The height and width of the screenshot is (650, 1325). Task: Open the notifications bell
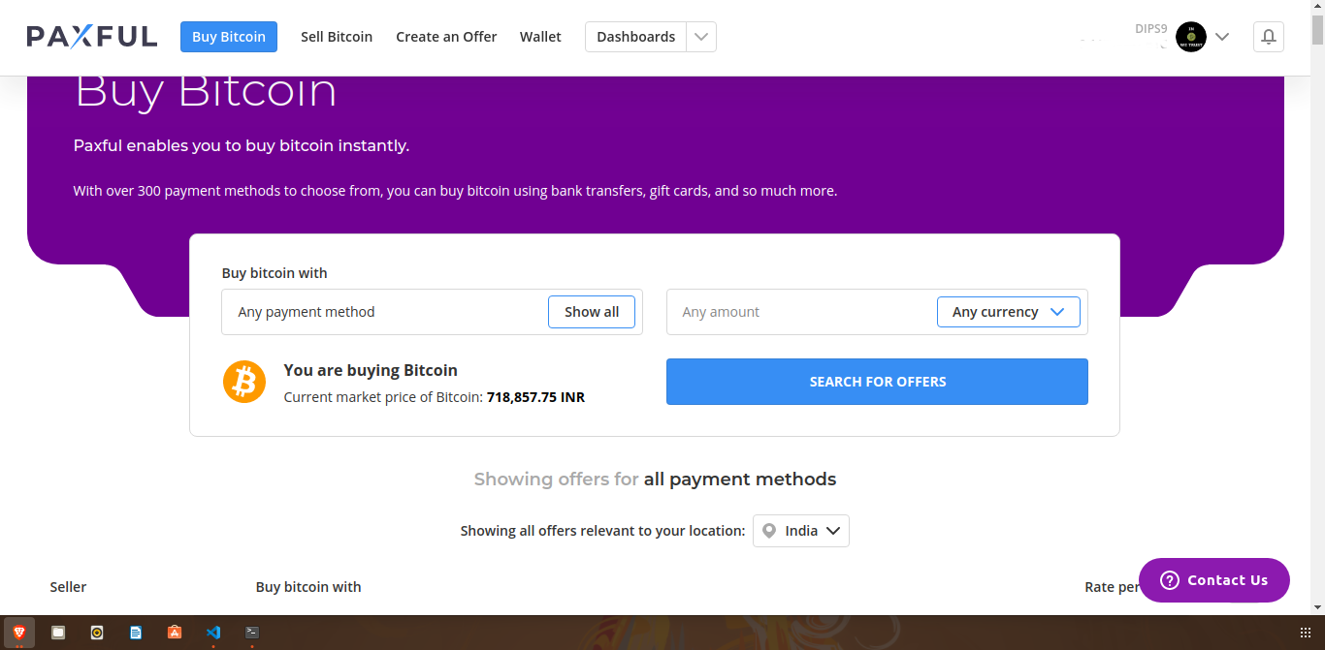tap(1268, 37)
